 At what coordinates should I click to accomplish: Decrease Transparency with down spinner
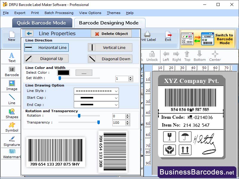pyautogui.click(x=128, y=124)
